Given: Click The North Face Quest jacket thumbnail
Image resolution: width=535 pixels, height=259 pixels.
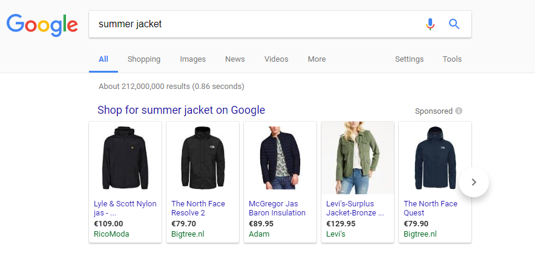Looking at the screenshot, I should click(x=435, y=158).
